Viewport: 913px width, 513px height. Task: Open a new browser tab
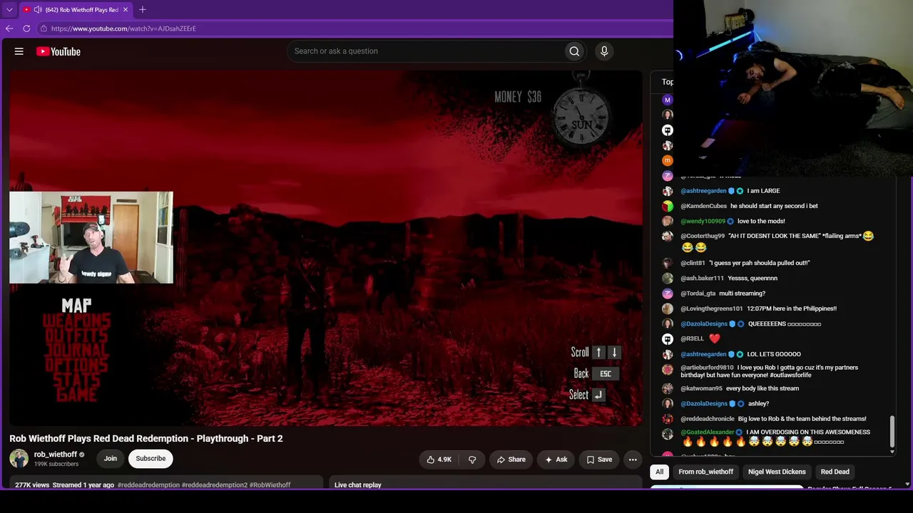click(143, 10)
